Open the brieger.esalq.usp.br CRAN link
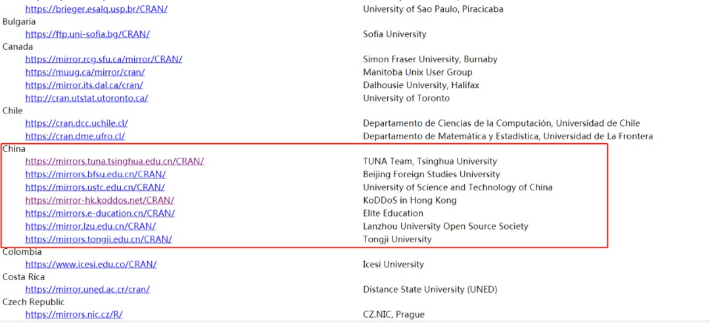The image size is (710, 323). [97, 9]
